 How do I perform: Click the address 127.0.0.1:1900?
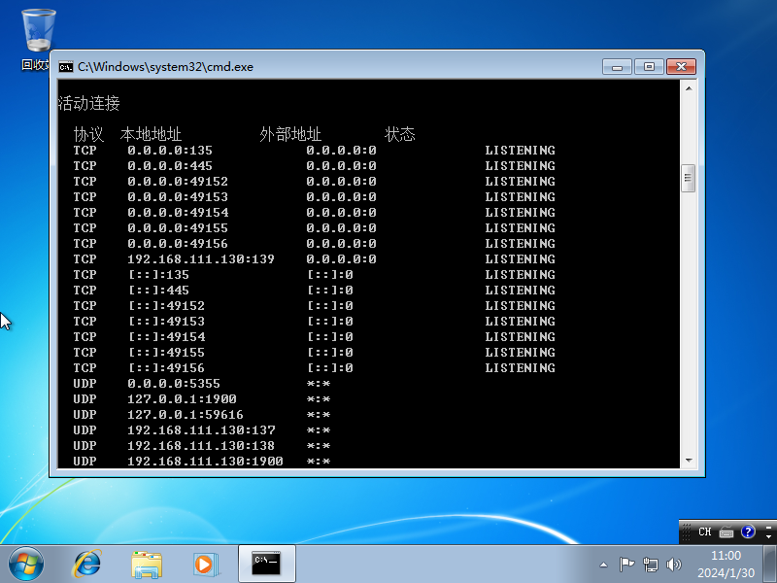point(182,399)
